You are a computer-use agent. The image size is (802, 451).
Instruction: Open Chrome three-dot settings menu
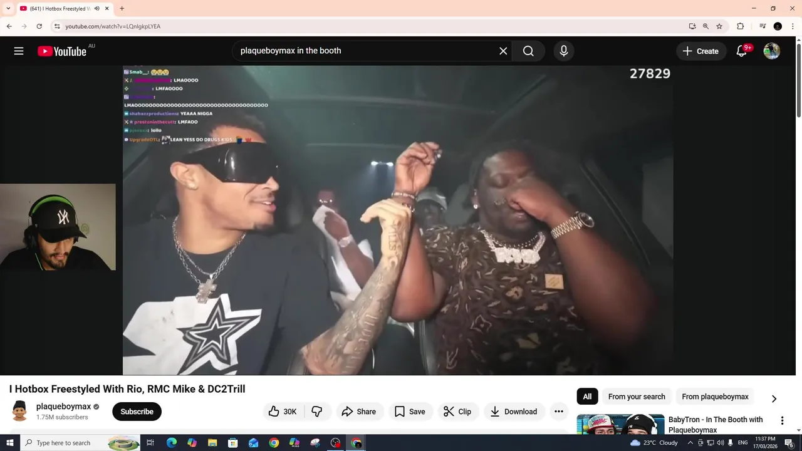[x=793, y=26]
